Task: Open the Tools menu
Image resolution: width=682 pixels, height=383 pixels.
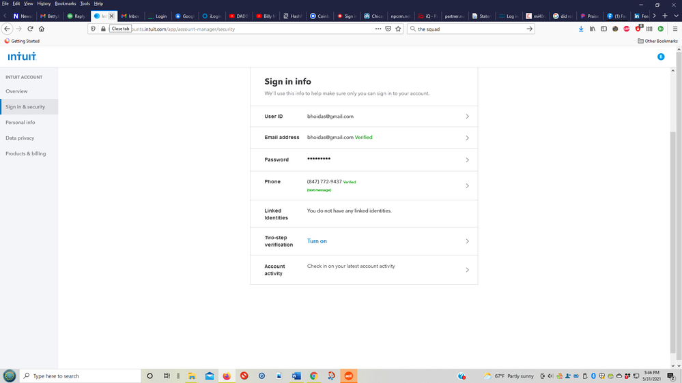Action: [x=85, y=3]
